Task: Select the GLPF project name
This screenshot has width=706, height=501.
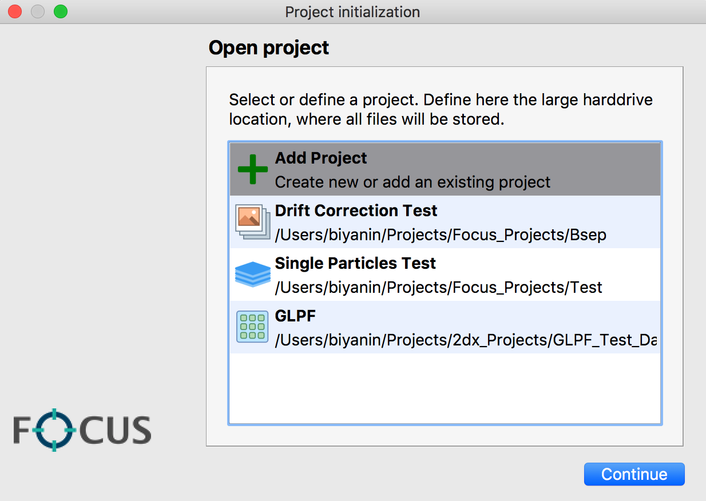Action: [295, 316]
